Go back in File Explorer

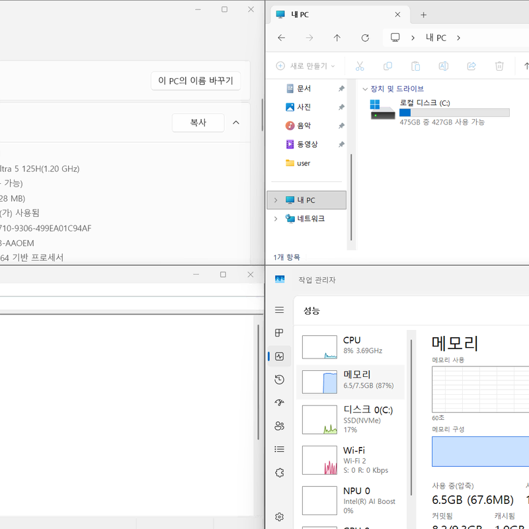[x=282, y=38]
